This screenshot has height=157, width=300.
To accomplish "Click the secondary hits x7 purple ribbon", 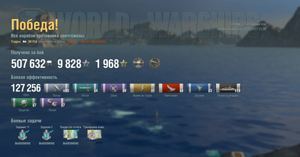I will [52, 103].
